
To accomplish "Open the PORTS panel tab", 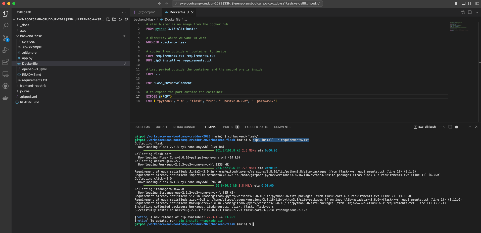I will [x=227, y=127].
